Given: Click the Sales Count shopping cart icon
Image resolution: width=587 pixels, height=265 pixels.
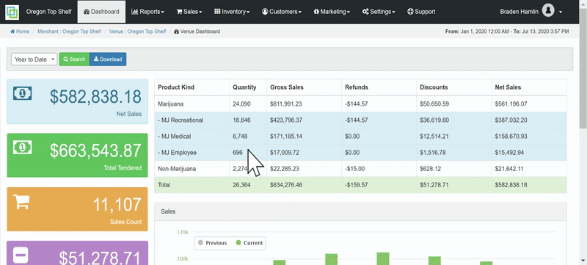Looking at the screenshot, I should coord(21,201).
